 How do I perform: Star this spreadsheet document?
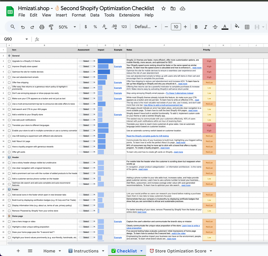point(163,8)
